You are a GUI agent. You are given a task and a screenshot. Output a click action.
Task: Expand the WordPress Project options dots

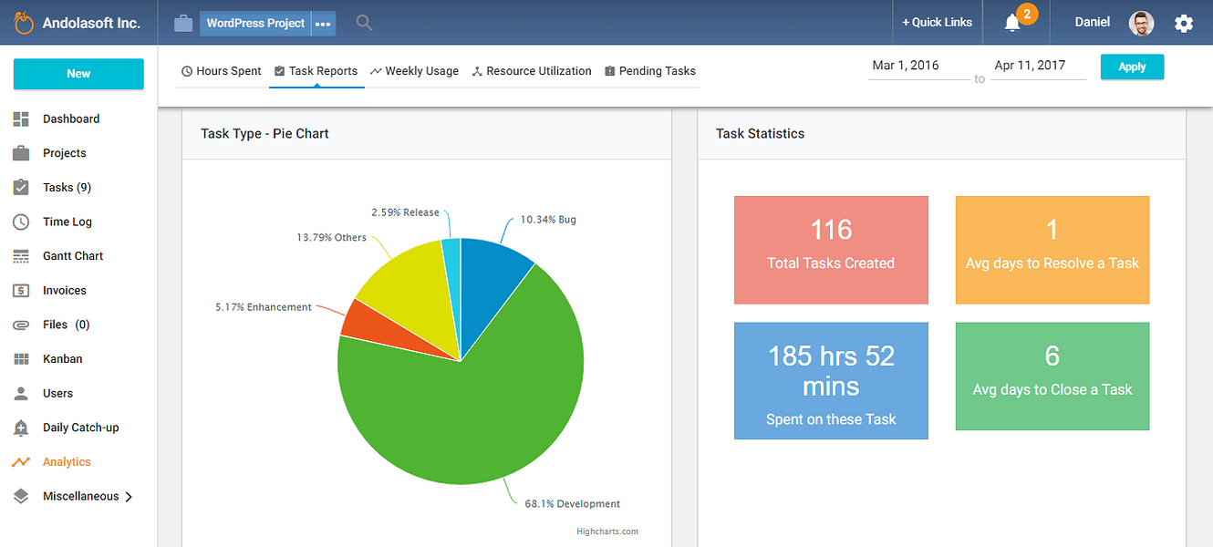tap(324, 24)
